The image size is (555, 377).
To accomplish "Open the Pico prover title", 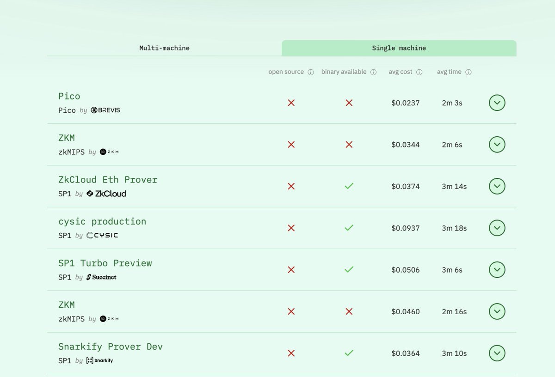I will [x=69, y=96].
